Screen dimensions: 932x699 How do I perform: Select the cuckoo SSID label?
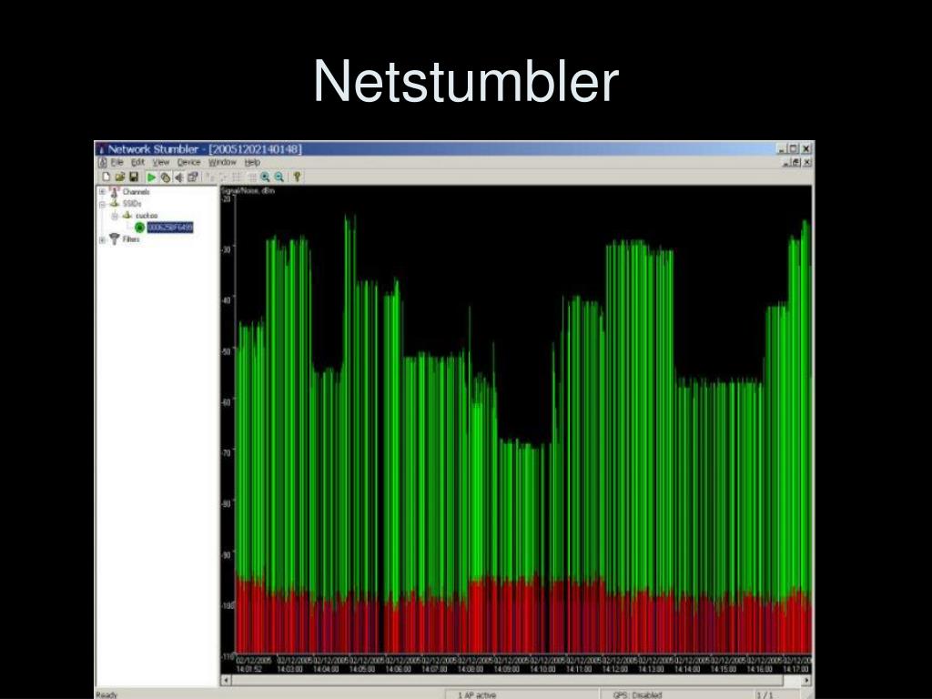pyautogui.click(x=147, y=216)
